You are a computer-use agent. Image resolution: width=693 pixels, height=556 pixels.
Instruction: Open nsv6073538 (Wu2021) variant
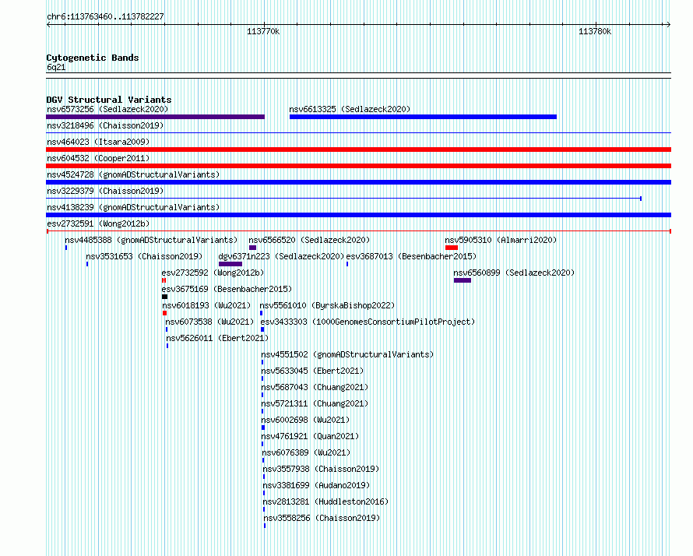pos(210,322)
